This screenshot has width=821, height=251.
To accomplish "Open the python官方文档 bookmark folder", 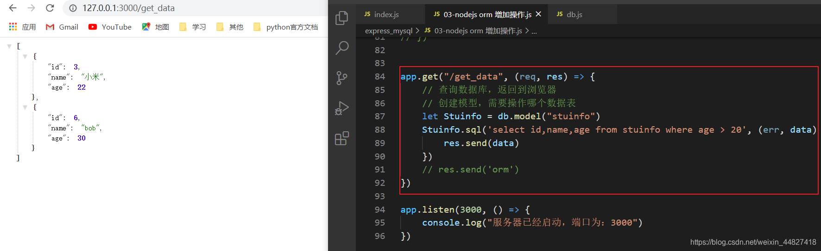I will click(286, 27).
